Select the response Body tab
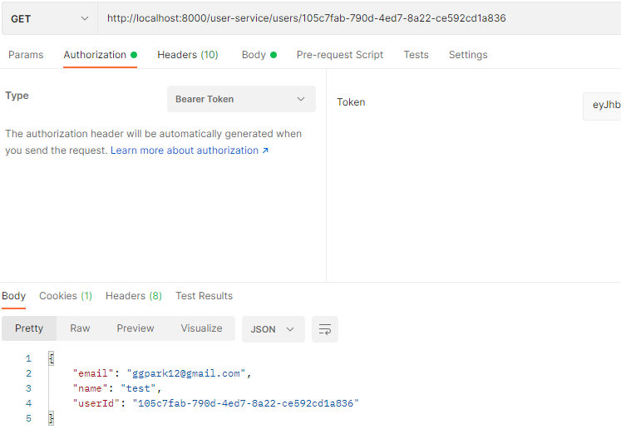The image size is (621, 434). point(13,296)
